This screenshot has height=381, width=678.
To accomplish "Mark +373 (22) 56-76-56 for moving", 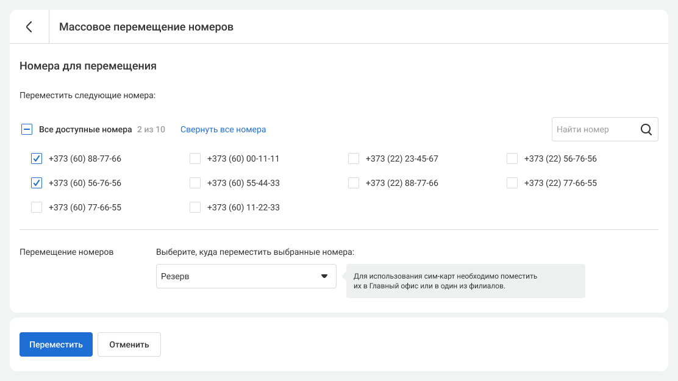I will (512, 158).
